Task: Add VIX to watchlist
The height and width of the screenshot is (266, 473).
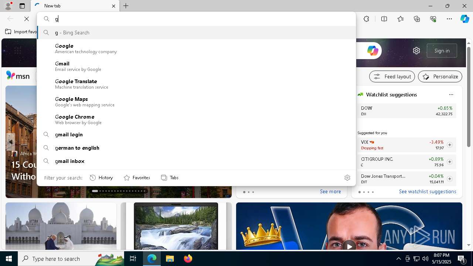Action: 449,145
